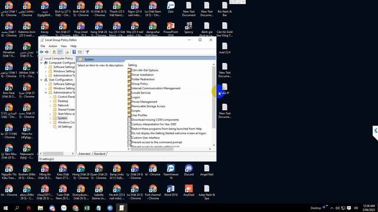Viewport: 378px width, 212px height.
Task: Select the Ctrl+Alt+Del Options folder
Action: click(143, 70)
